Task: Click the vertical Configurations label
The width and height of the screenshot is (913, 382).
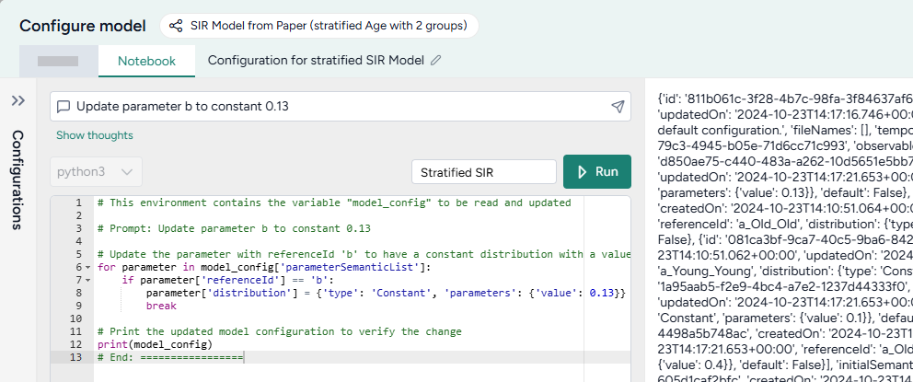Action: 17,179
